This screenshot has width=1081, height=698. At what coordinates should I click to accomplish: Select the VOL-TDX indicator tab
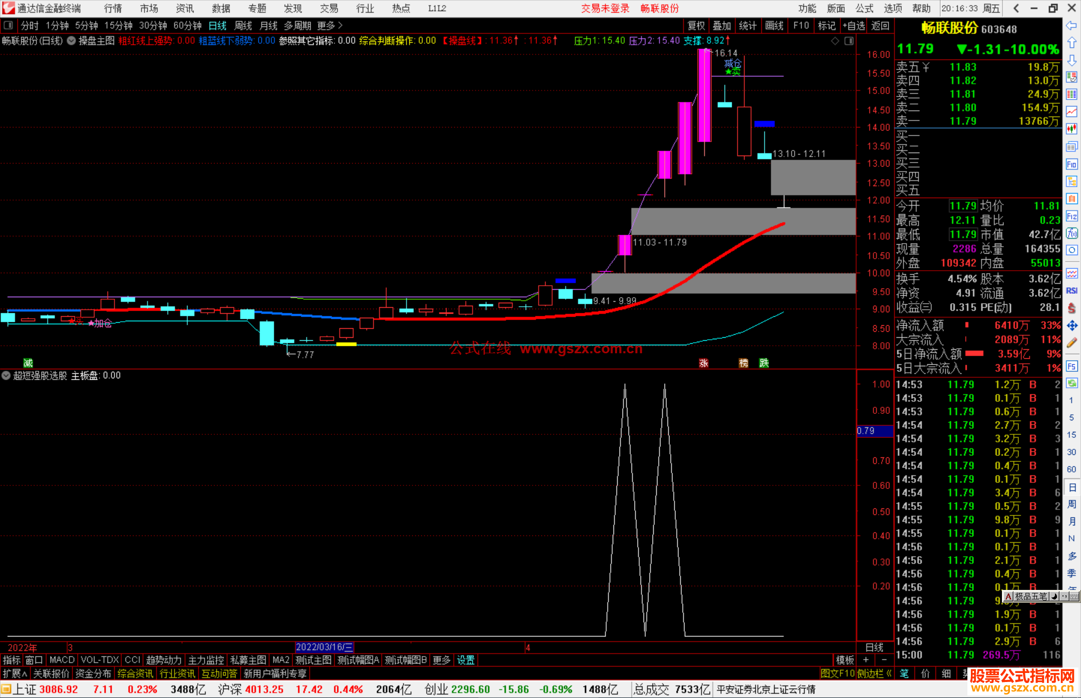click(x=100, y=660)
